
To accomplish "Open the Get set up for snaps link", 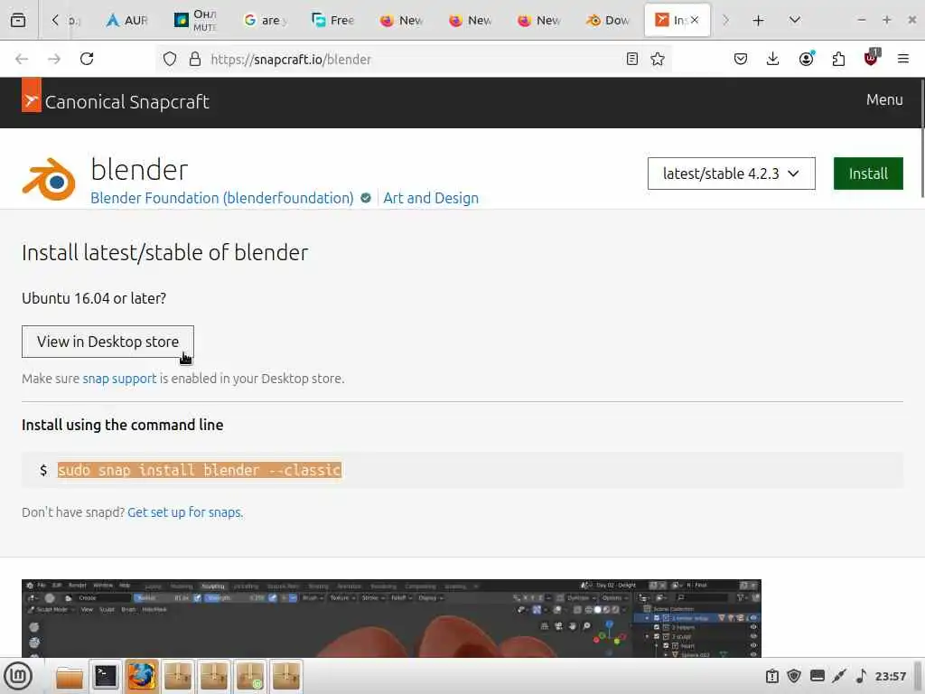I will [184, 512].
